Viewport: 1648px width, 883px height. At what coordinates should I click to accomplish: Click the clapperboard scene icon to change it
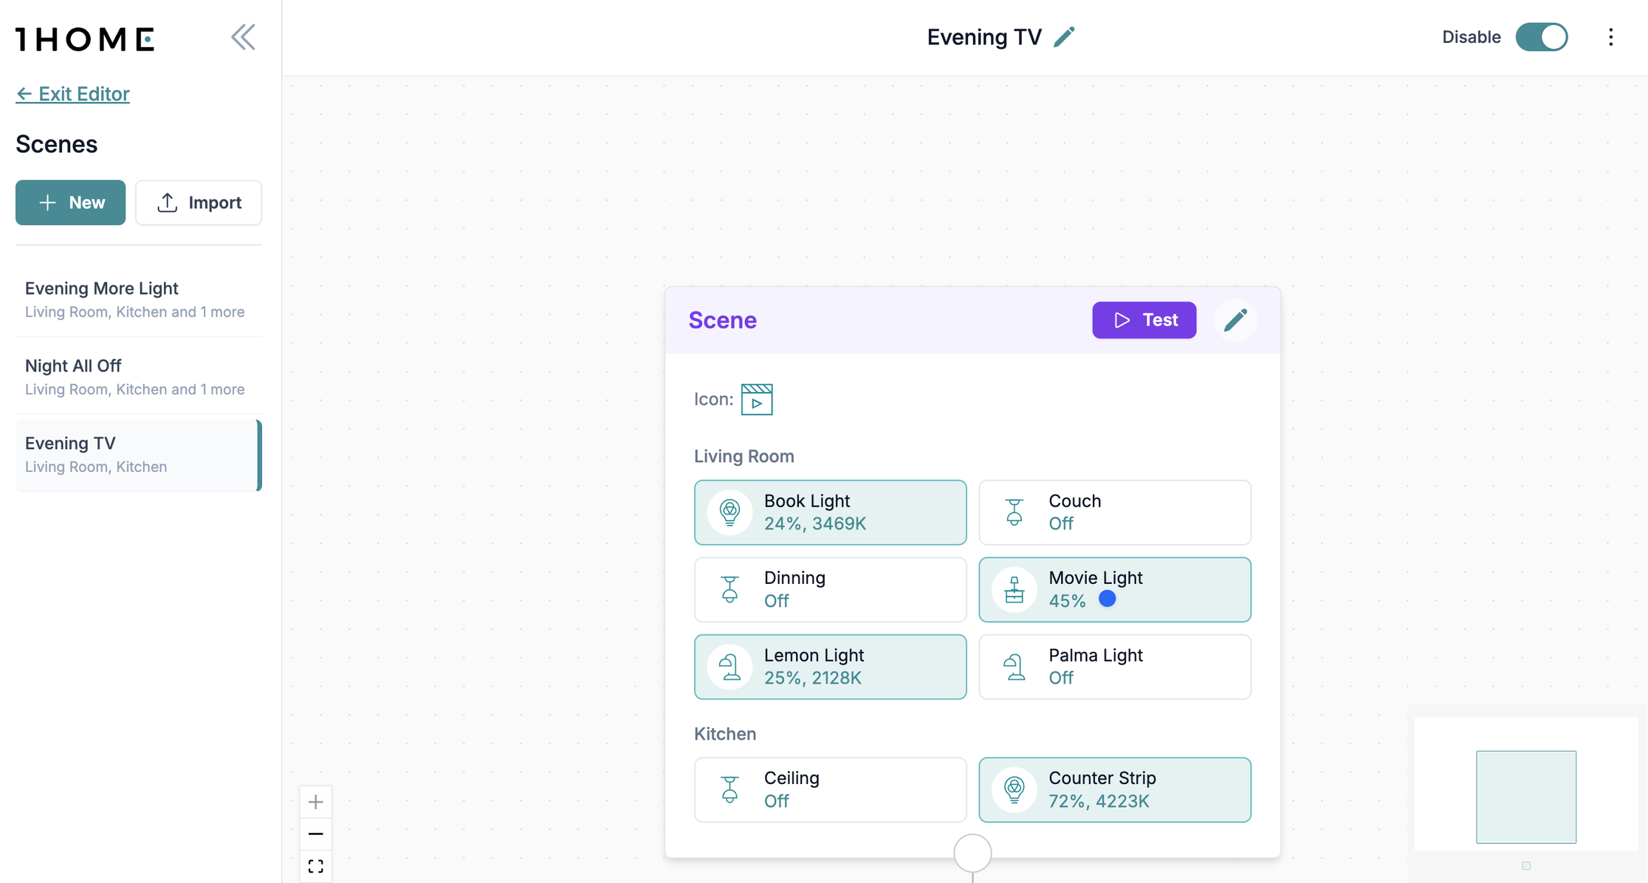758,399
